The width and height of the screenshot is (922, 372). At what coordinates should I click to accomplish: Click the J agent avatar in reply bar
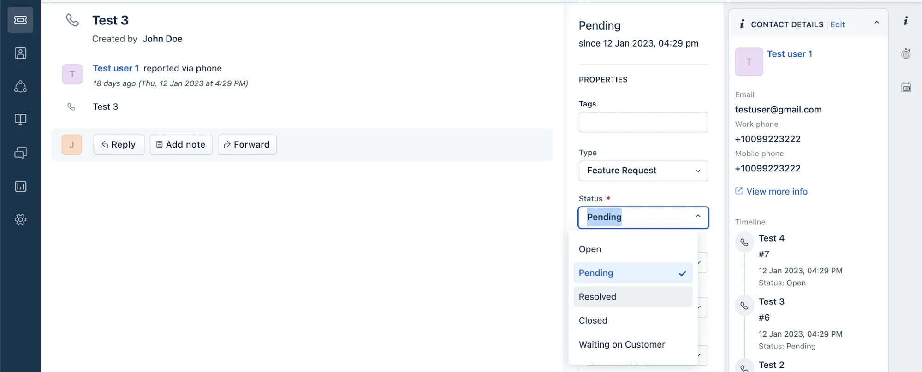(x=71, y=145)
